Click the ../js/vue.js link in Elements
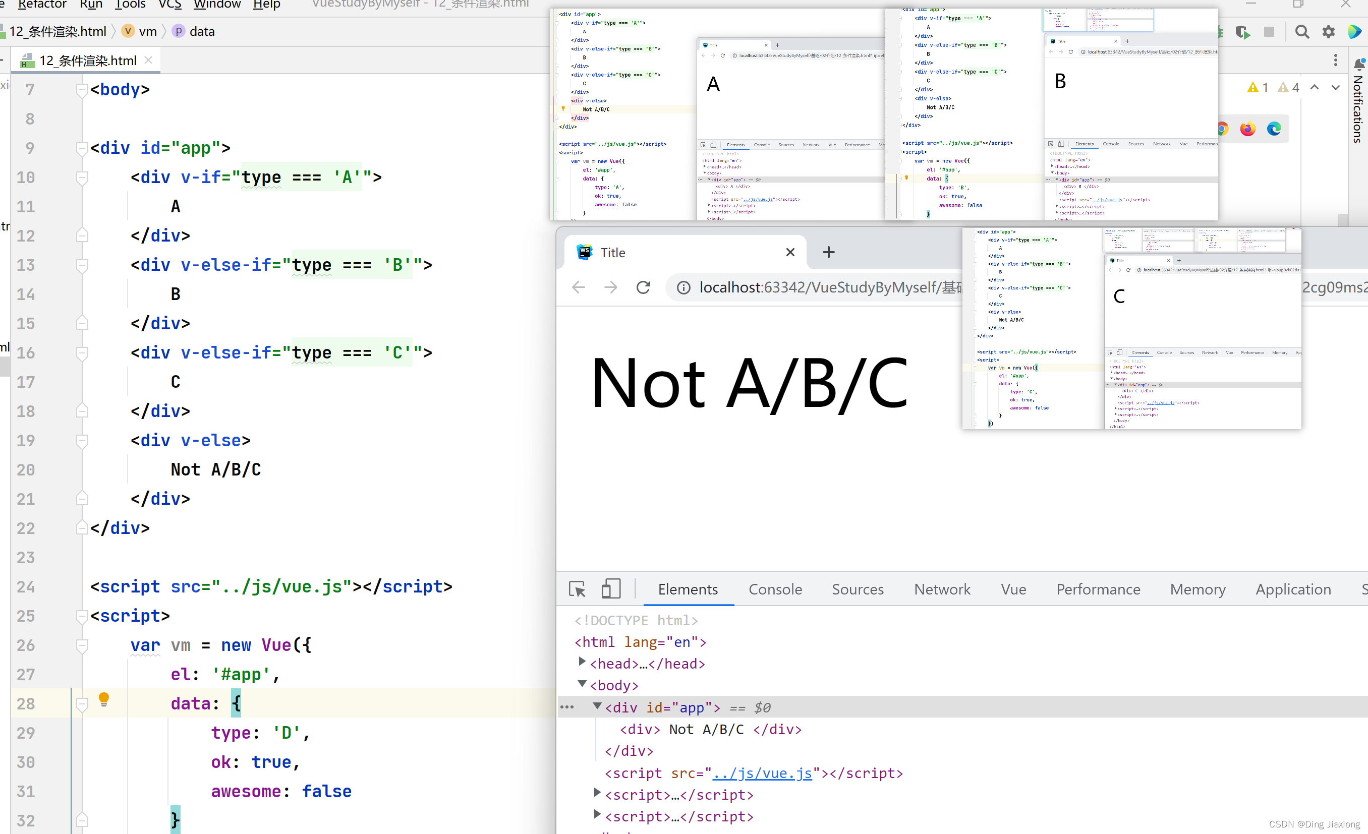 pos(762,773)
